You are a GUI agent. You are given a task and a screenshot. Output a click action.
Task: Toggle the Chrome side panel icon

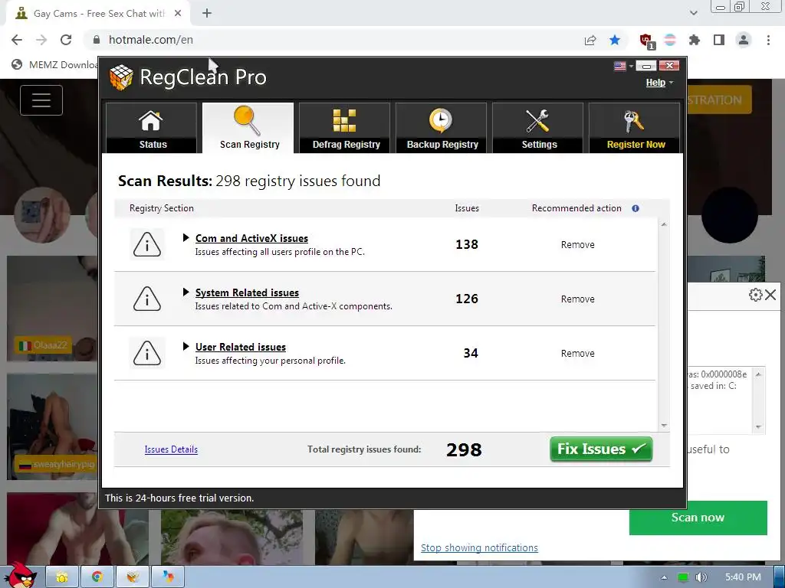[x=719, y=40]
